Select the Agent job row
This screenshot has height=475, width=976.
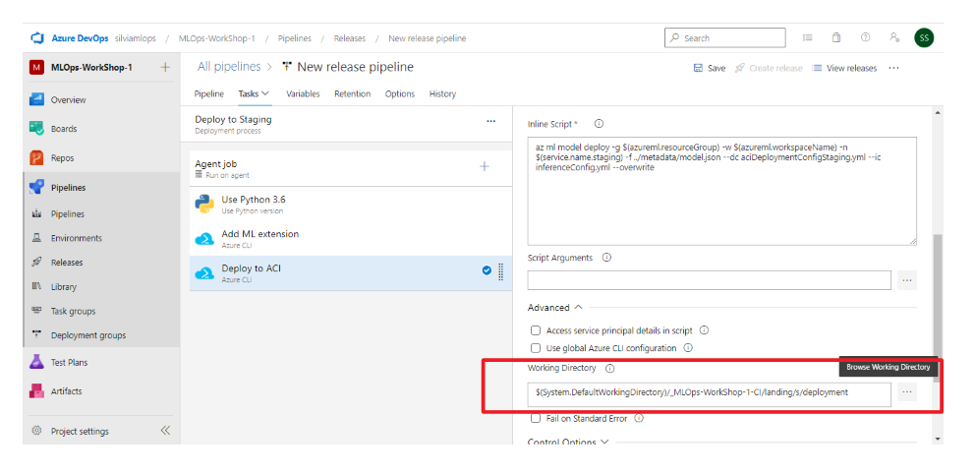coord(351,168)
